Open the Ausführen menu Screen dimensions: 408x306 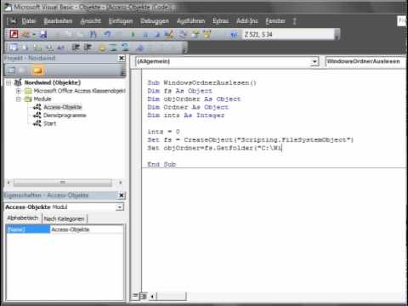click(190, 21)
